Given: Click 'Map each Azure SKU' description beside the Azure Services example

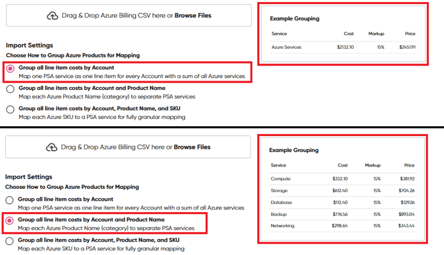Looking at the screenshot, I should (102, 117).
